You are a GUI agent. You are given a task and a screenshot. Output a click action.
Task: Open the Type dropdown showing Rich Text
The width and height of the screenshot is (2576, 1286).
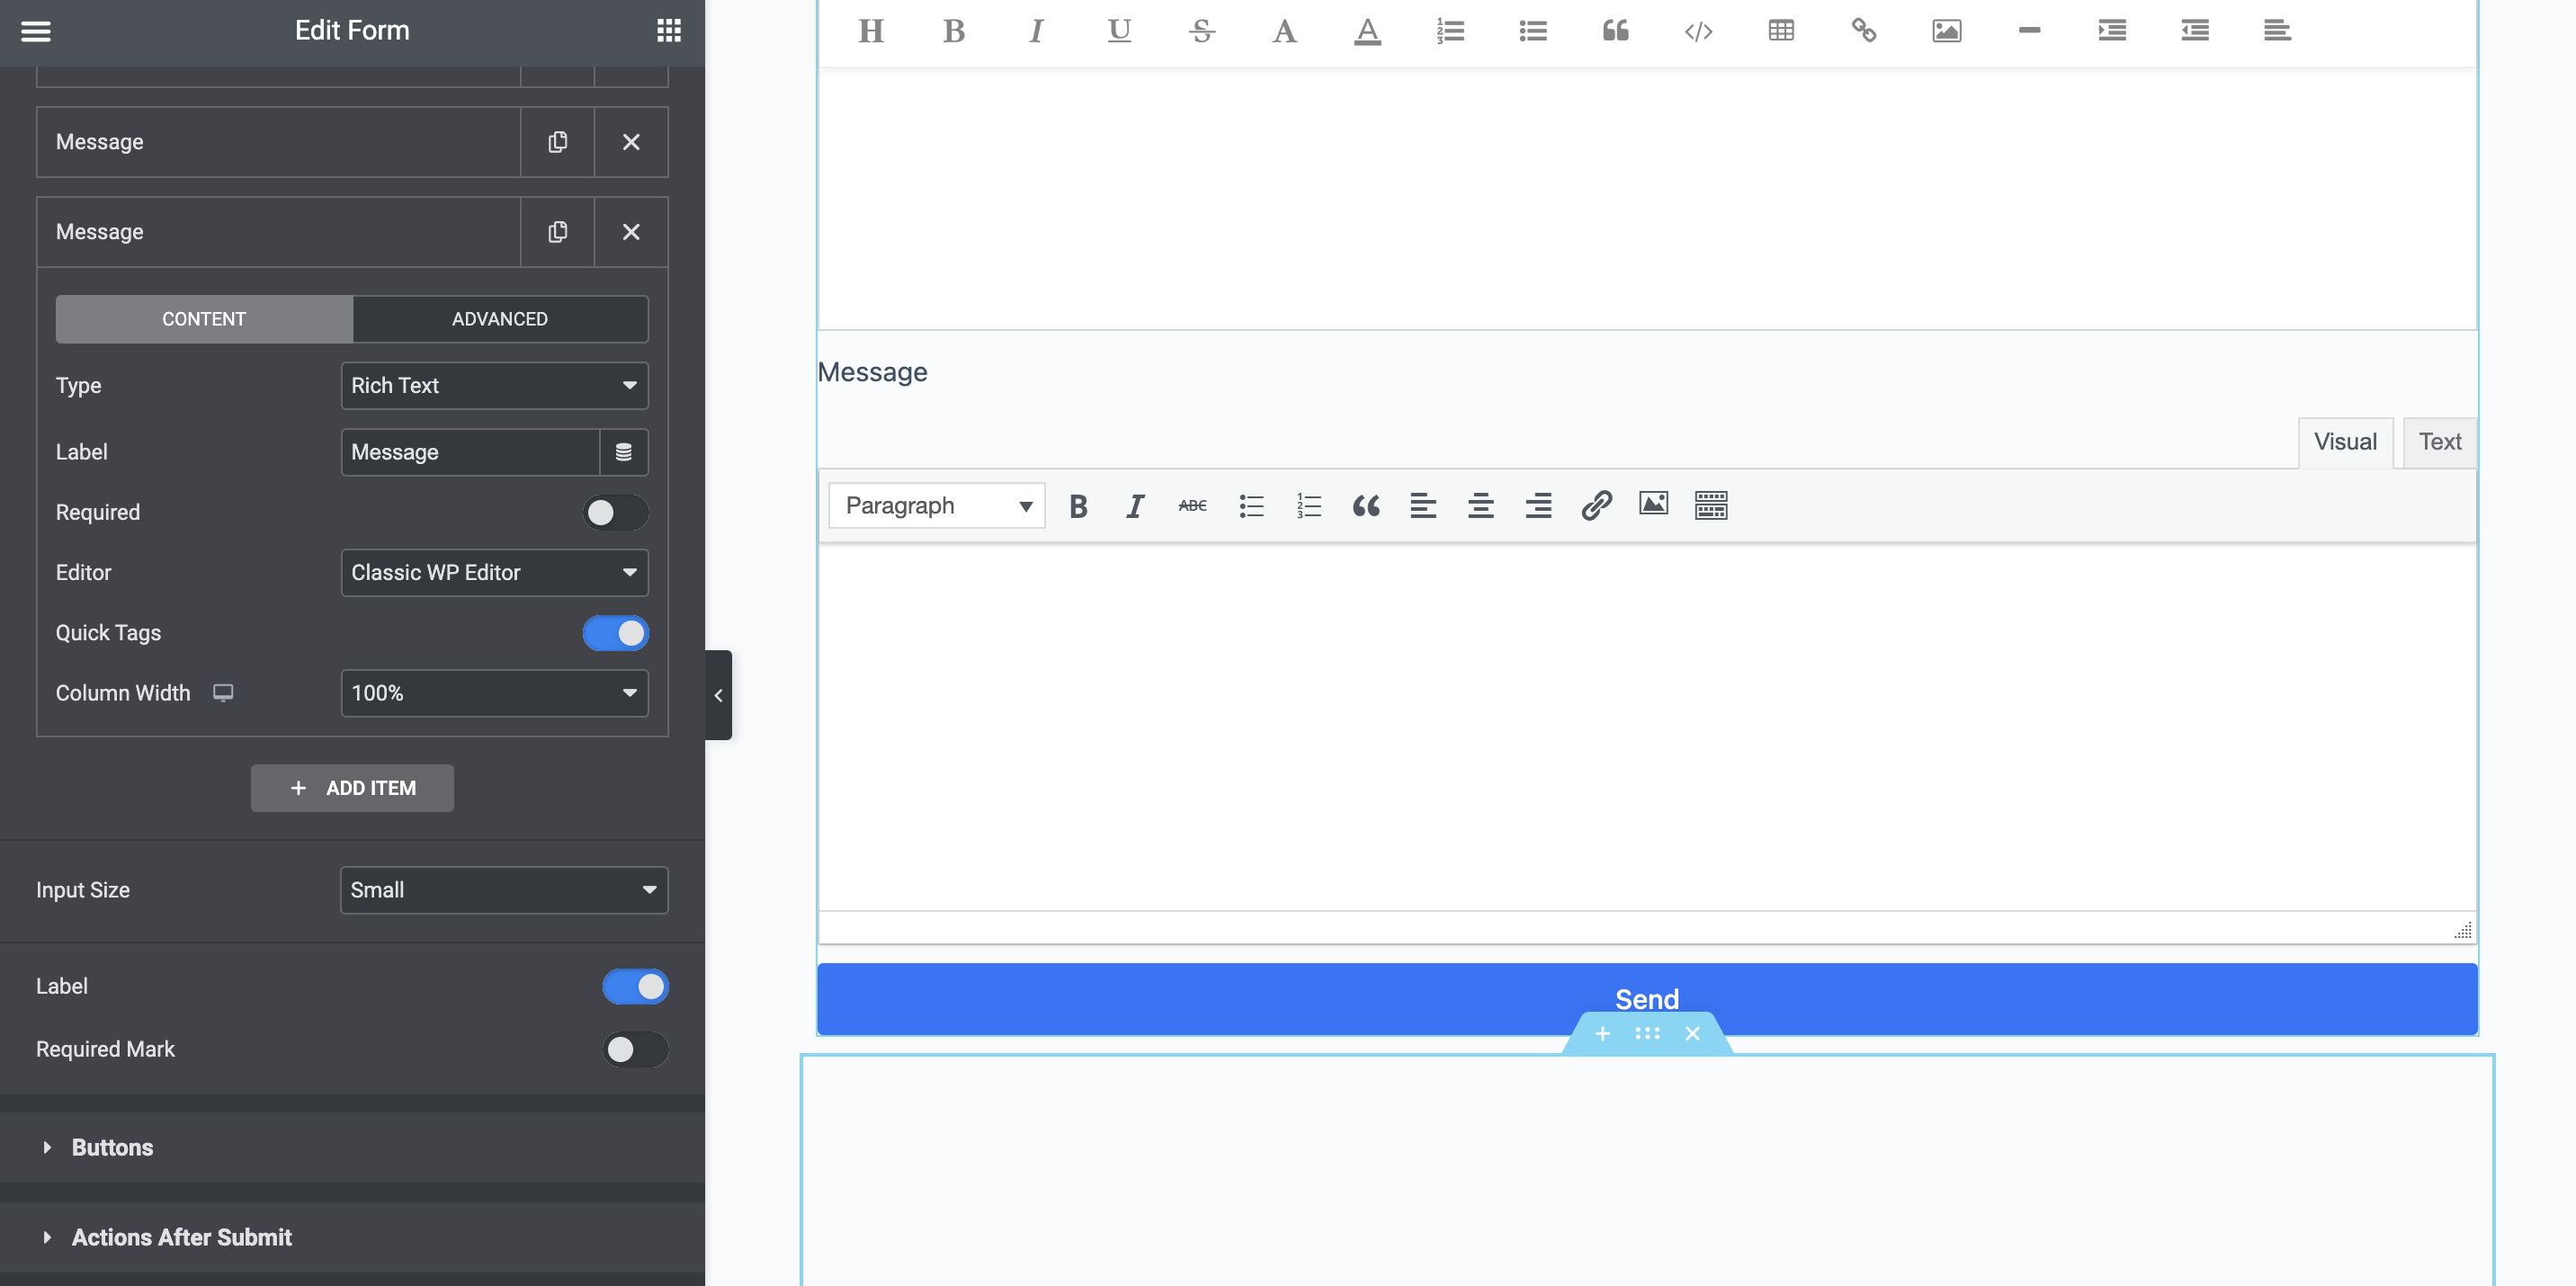tap(494, 386)
